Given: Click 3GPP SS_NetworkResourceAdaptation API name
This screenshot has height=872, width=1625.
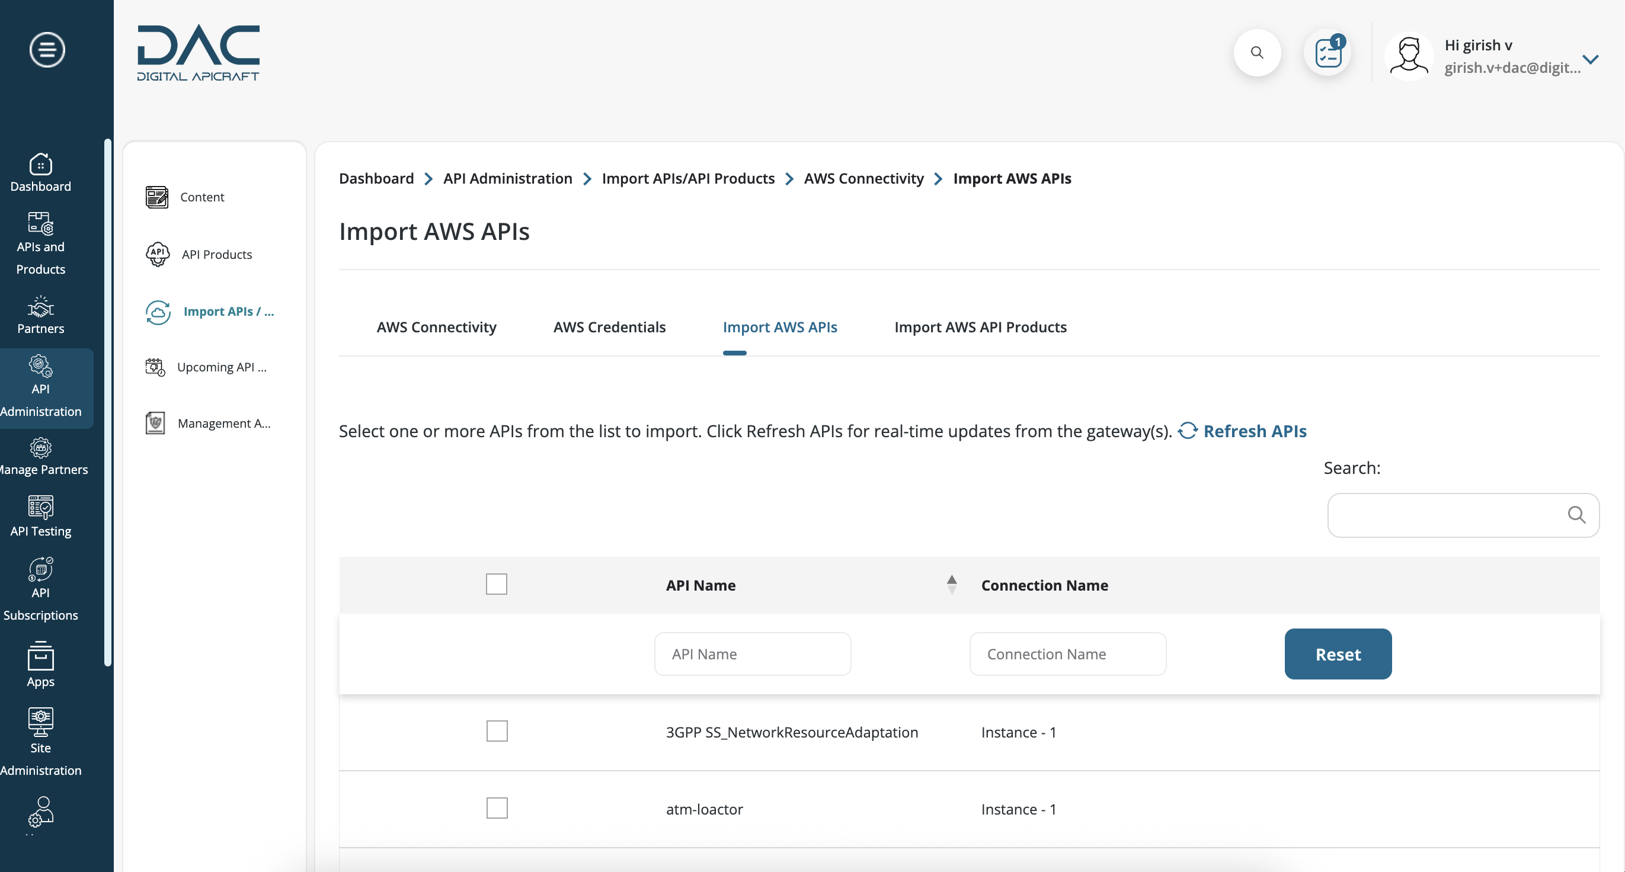Looking at the screenshot, I should 792,732.
